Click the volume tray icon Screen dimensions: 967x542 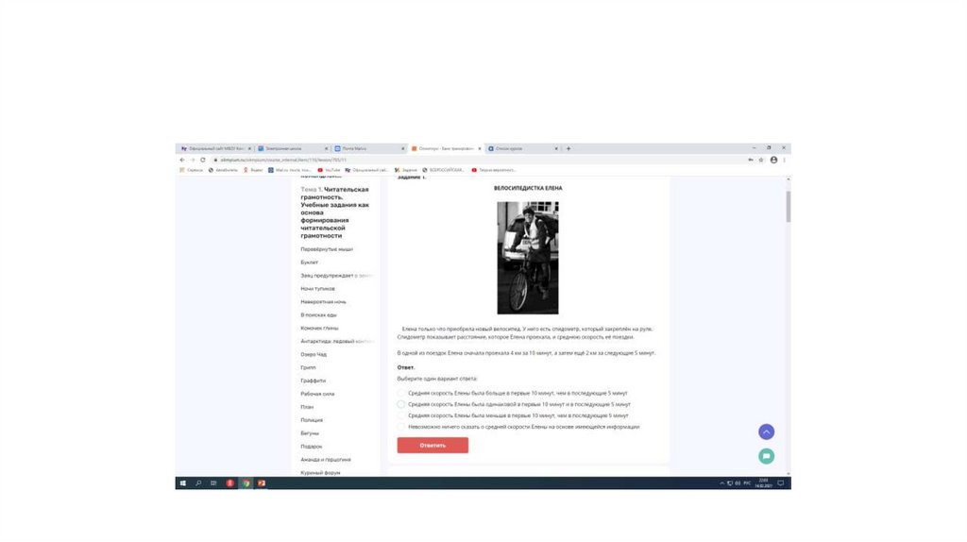click(x=738, y=483)
